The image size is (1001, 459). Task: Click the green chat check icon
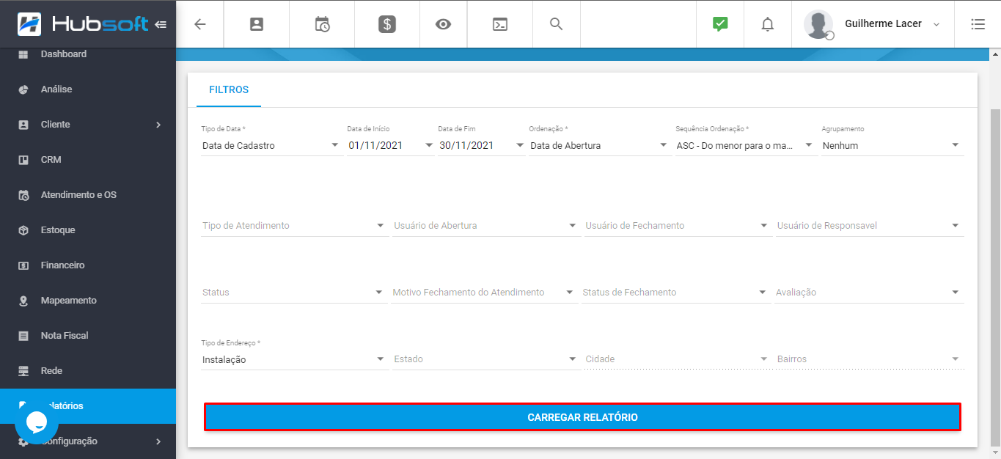(x=719, y=24)
